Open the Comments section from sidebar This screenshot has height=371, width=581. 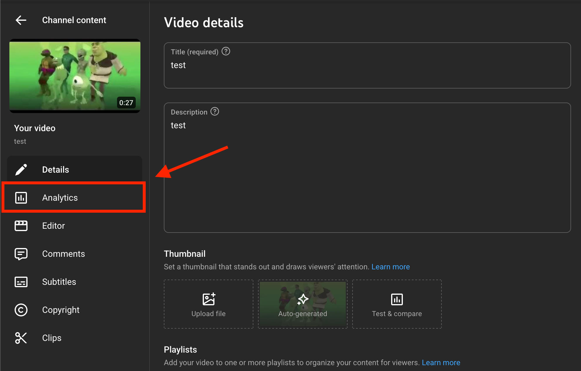point(63,254)
